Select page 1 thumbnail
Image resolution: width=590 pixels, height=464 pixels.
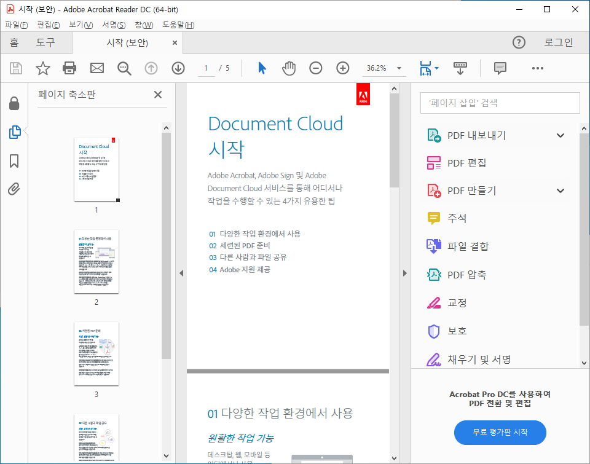coord(96,170)
